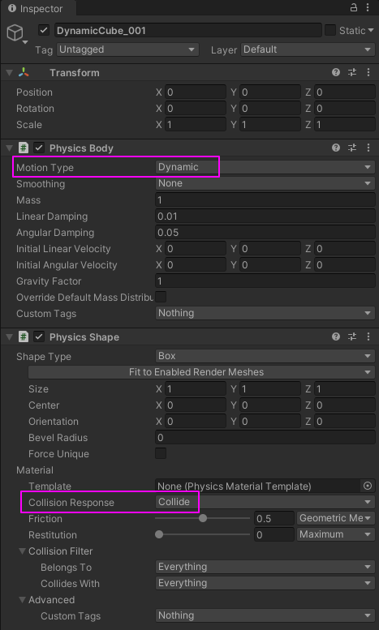The image size is (379, 630).
Task: Select the Inspector tab
Action: click(x=36, y=8)
